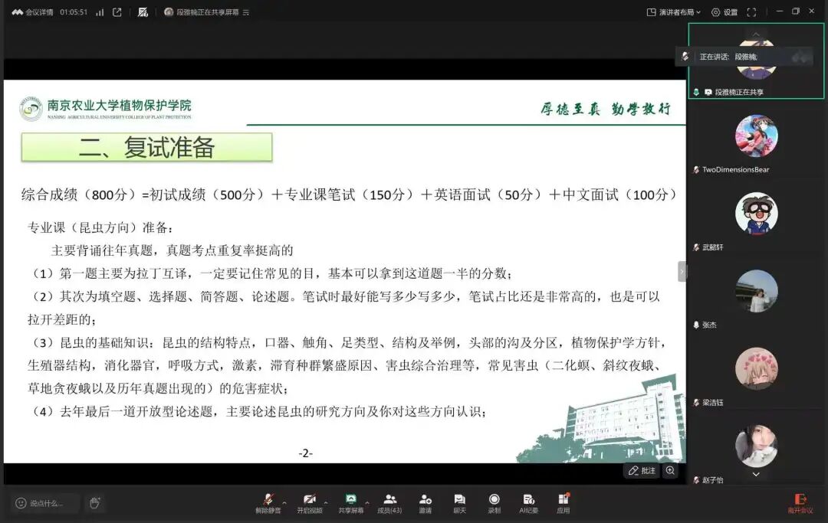Click the slide line 主要背诵往年真题，真题考点重复率挺高的
This screenshot has width=828, height=523.
pos(172,250)
